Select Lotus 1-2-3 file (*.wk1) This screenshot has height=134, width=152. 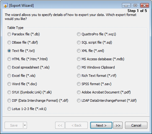click(x=27, y=109)
